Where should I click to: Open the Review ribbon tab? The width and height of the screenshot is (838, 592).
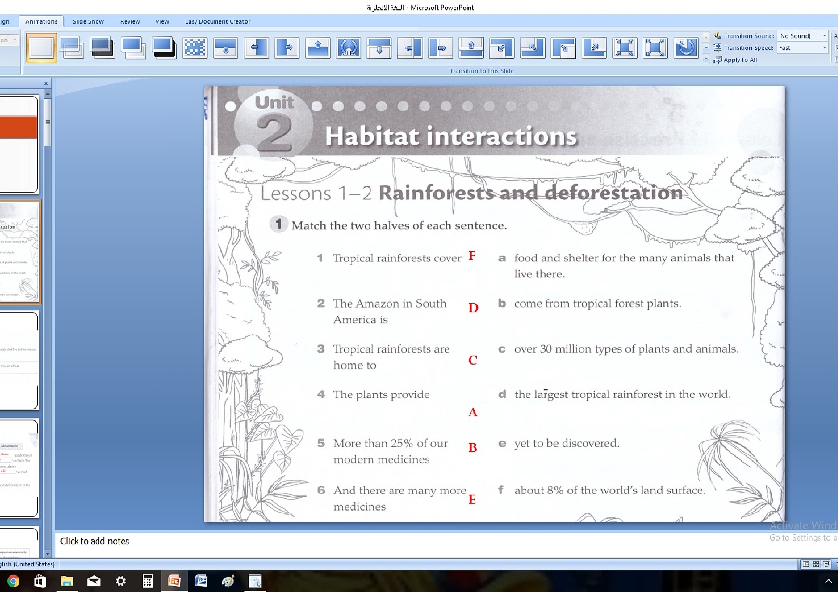[130, 21]
